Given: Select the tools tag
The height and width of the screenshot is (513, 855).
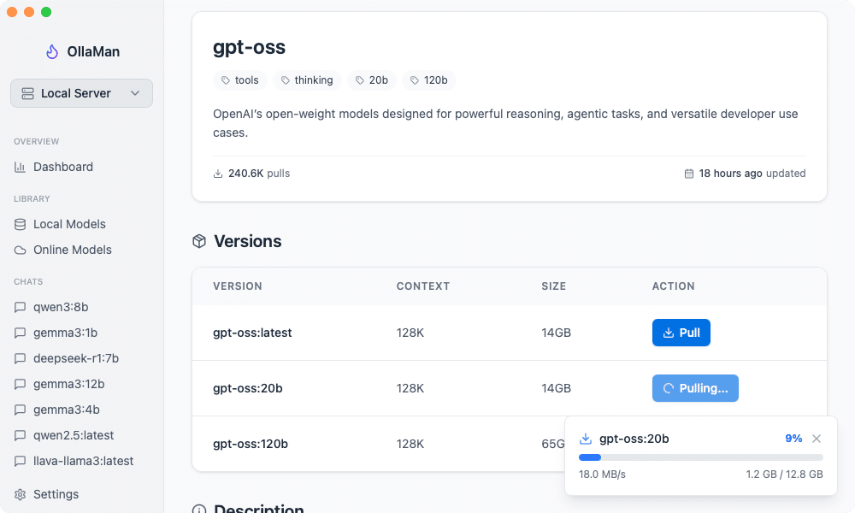Looking at the screenshot, I should 240,80.
